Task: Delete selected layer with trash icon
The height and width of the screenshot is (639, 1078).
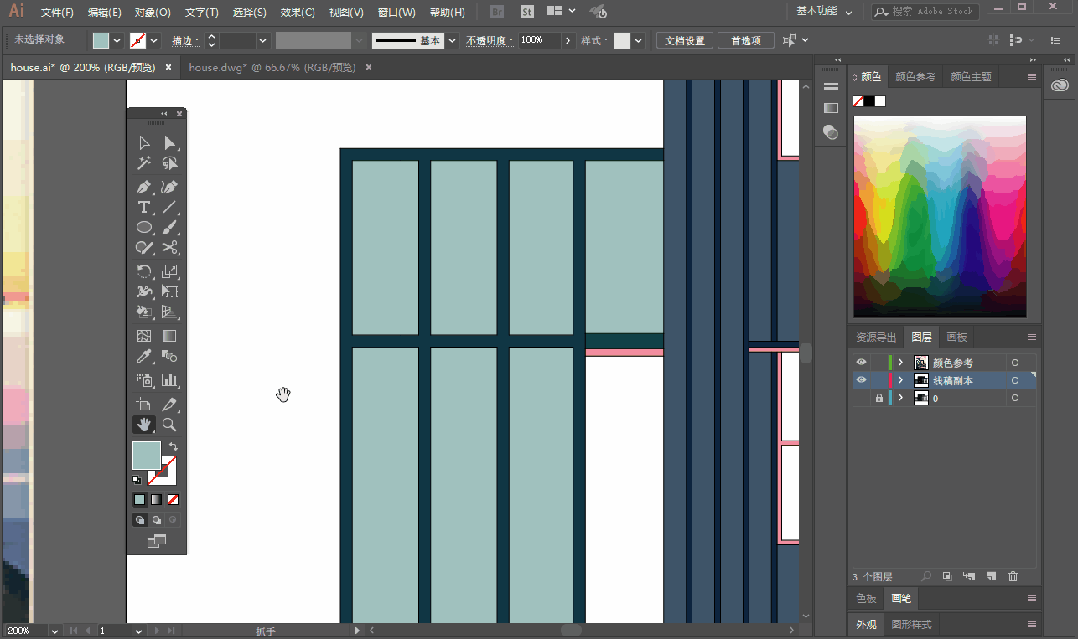Action: point(1013,576)
